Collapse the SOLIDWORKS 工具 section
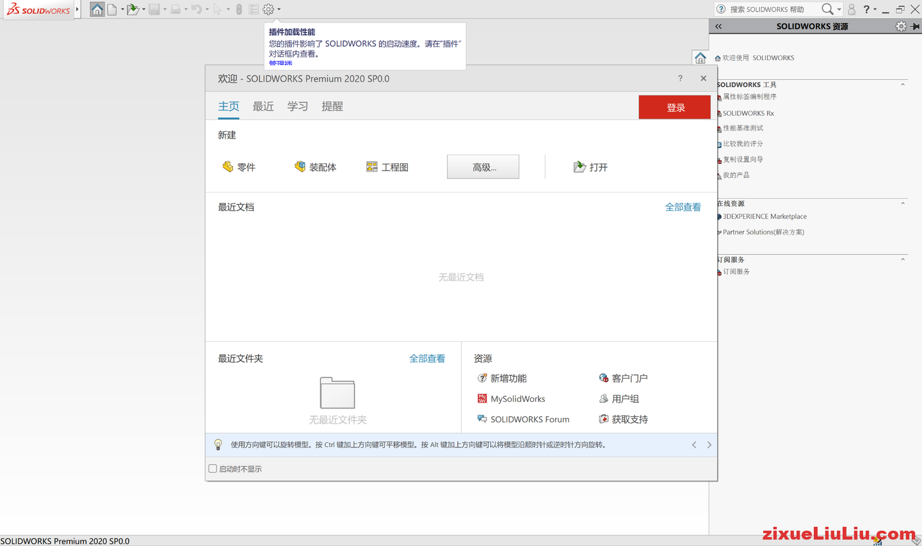The width and height of the screenshot is (922, 546). 902,83
